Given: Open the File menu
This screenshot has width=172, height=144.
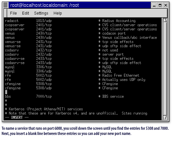Looking at the screenshot, I should (x=13, y=13).
